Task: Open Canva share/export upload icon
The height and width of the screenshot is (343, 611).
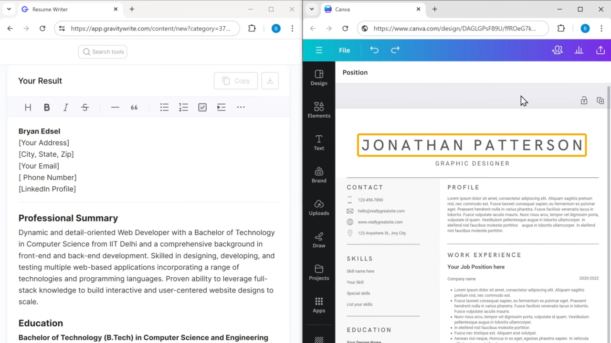Action: (600, 50)
